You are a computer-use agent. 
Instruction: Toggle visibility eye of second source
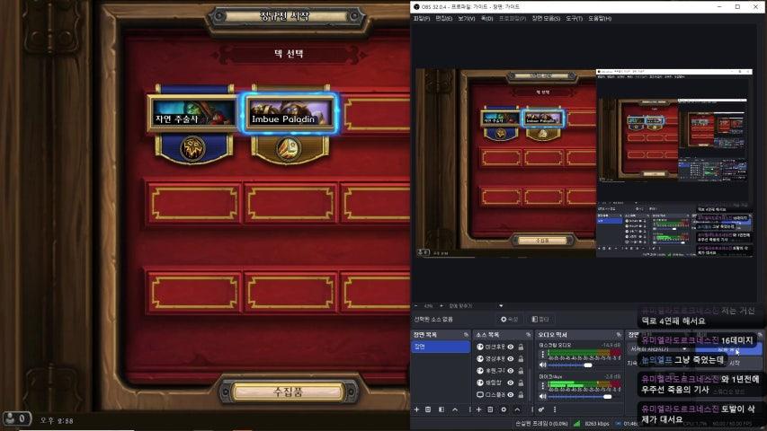coord(511,358)
